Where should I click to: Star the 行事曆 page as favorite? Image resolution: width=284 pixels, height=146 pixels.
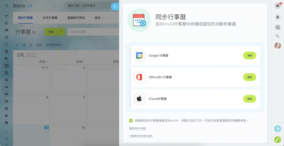click(34, 32)
